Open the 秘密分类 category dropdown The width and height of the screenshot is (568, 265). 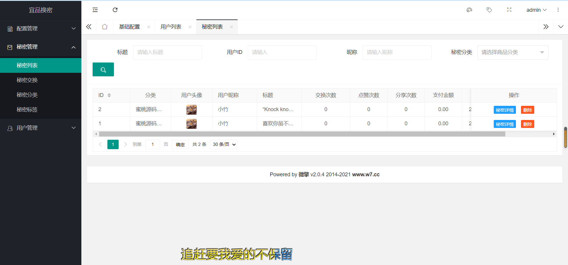click(x=512, y=52)
